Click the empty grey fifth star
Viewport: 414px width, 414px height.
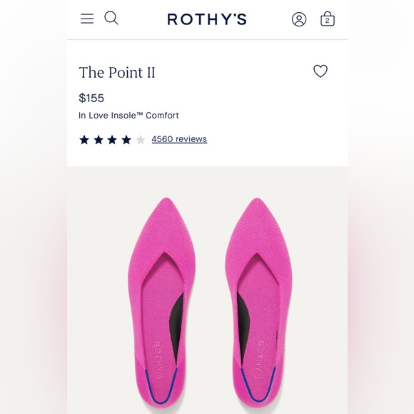(141, 140)
